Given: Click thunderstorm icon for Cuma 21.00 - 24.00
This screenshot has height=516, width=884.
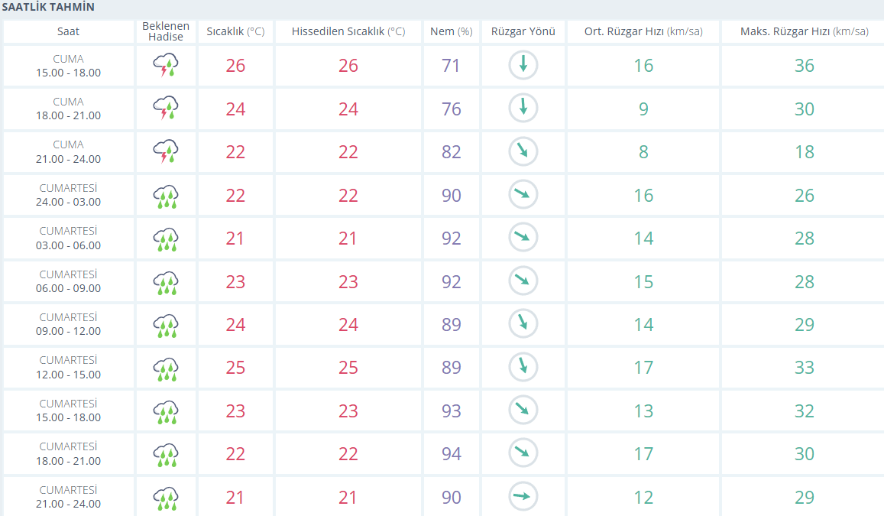Looking at the screenshot, I should point(166,151).
